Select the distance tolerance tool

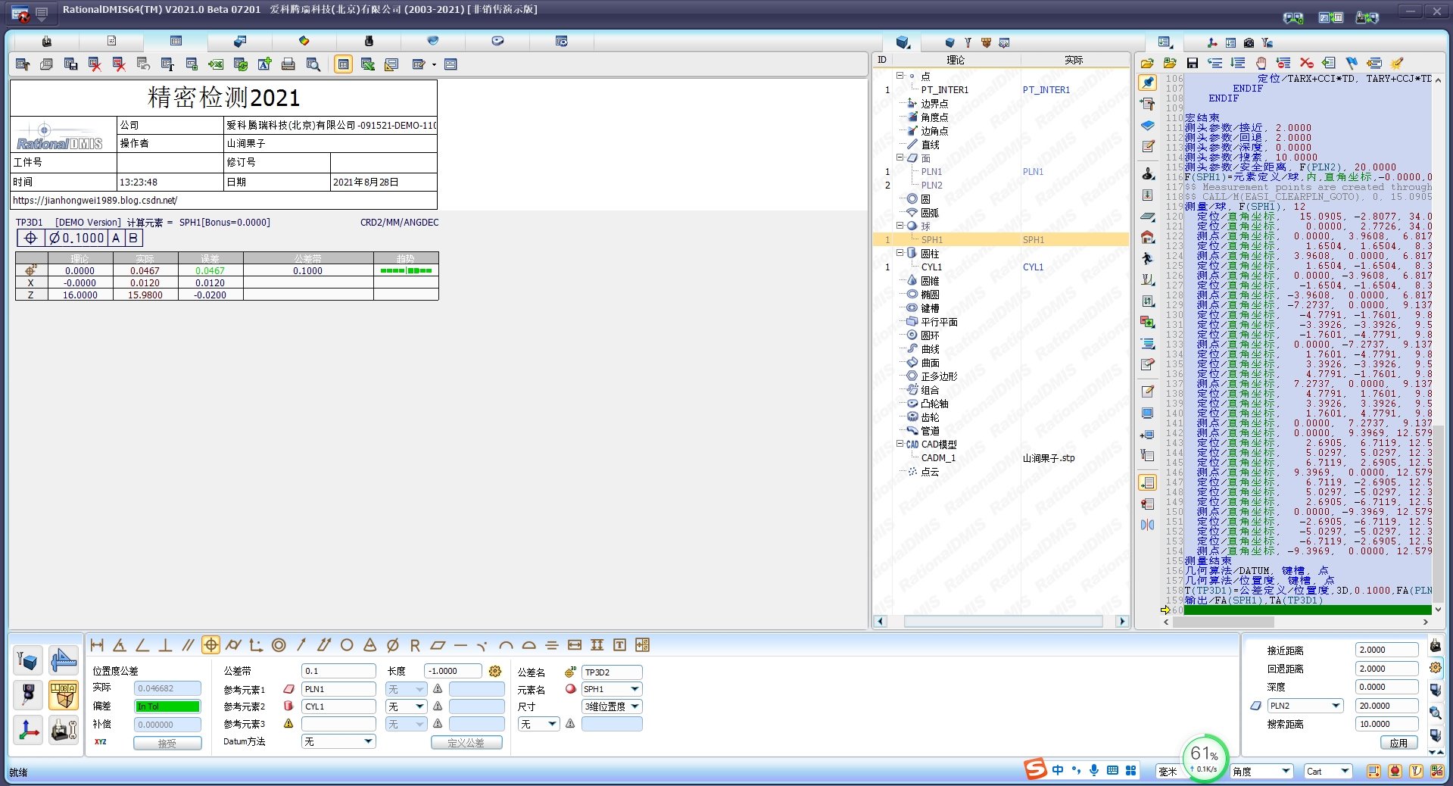(x=97, y=645)
